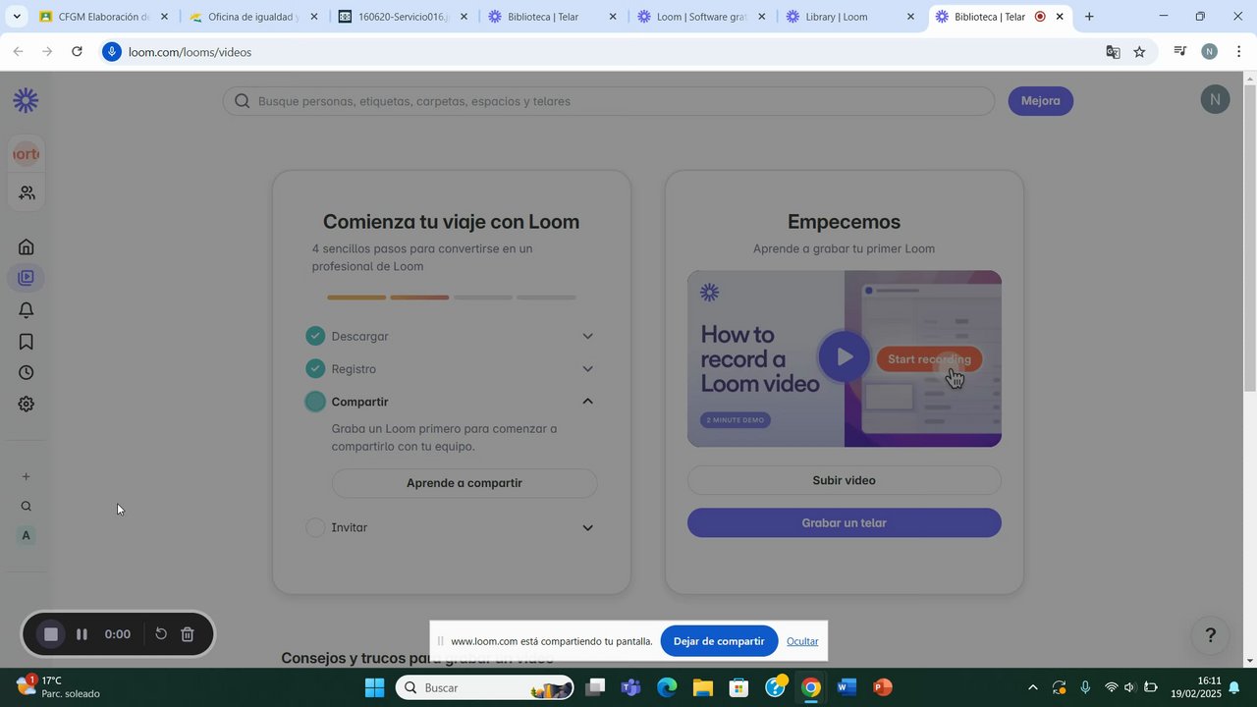The width and height of the screenshot is (1257, 707).
Task: Toggle the Descargar completed checkmark
Action: [x=315, y=336]
